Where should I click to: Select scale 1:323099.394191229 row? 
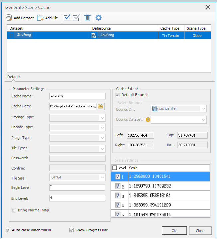[x=160, y=205]
